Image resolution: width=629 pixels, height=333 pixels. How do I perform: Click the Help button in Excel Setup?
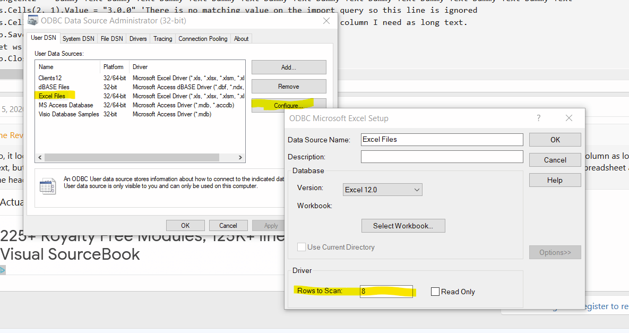(555, 180)
